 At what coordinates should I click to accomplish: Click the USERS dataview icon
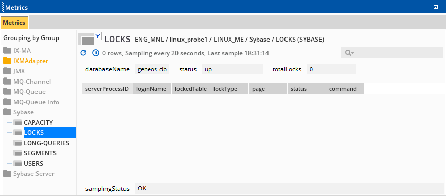coord(17,163)
